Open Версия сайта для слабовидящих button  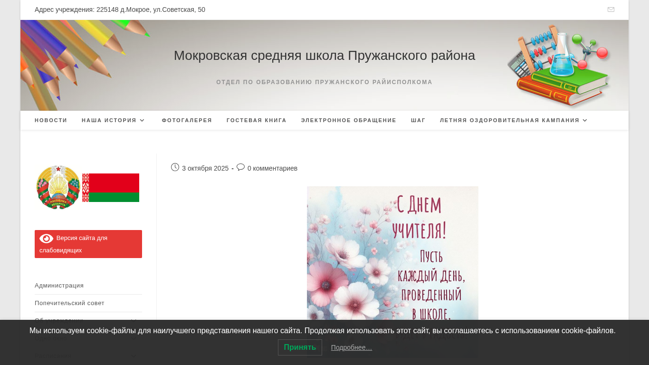(x=88, y=244)
